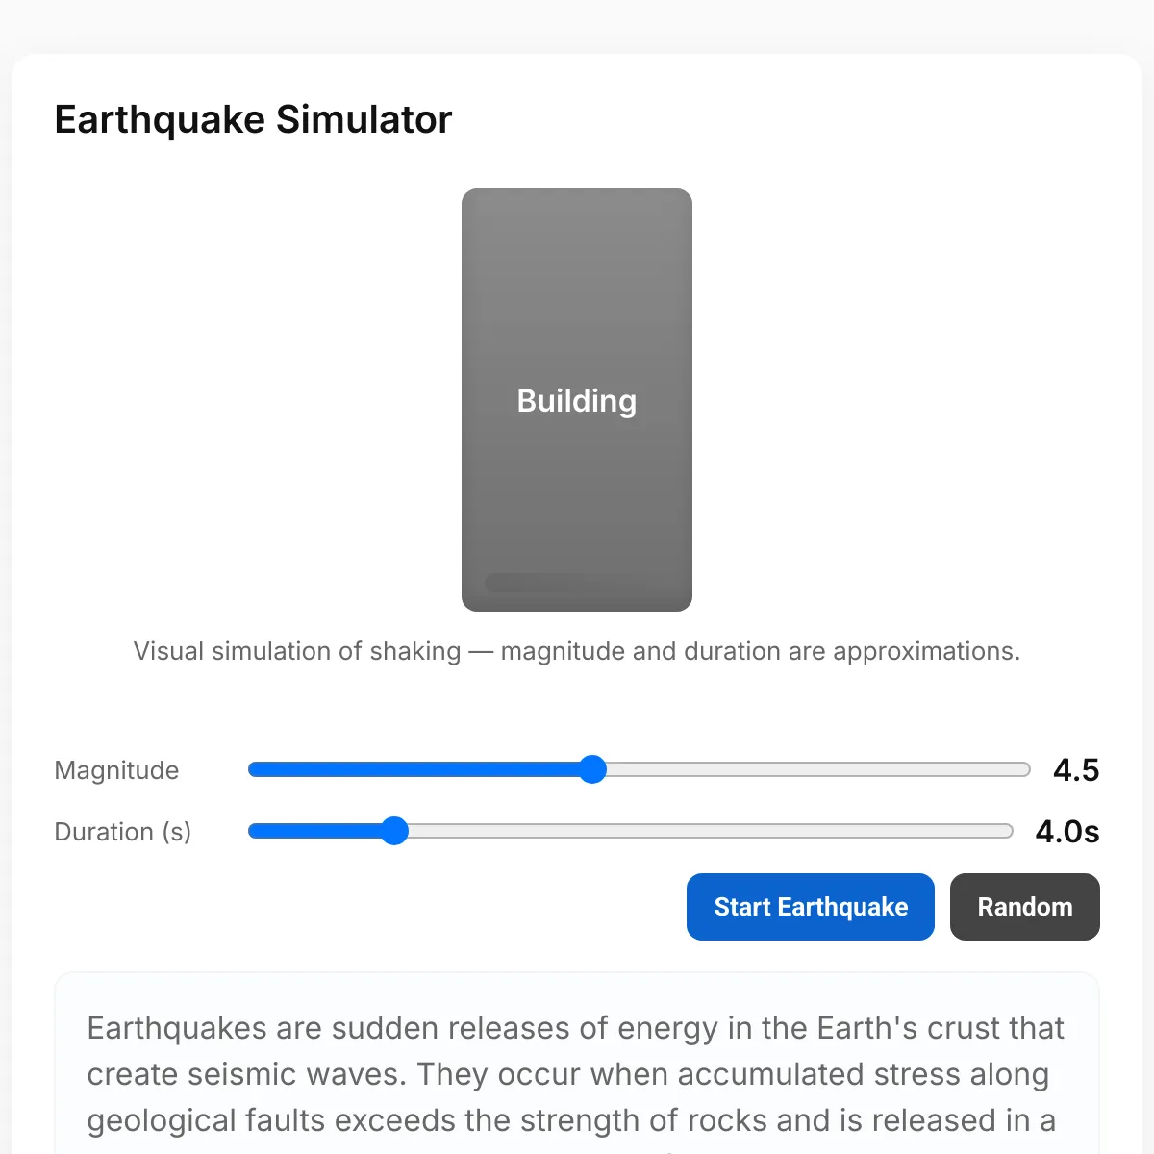Click the earthquake description paragraph
Viewport: 1154px width, 1154px height.
point(575,1074)
